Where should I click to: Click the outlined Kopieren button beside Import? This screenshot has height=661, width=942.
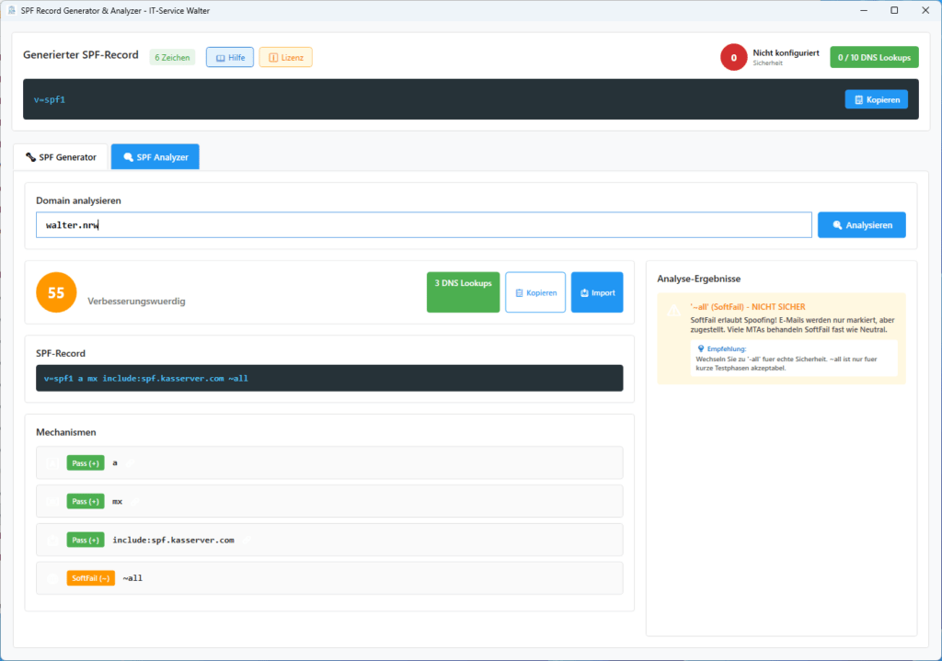click(535, 292)
